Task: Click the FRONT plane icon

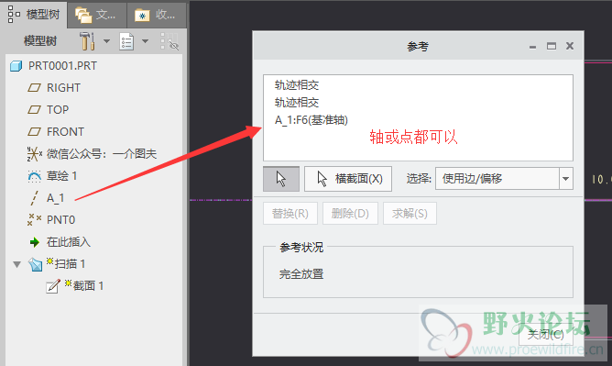Action: pos(34,132)
